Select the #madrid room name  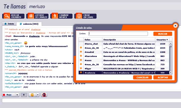point(89,52)
